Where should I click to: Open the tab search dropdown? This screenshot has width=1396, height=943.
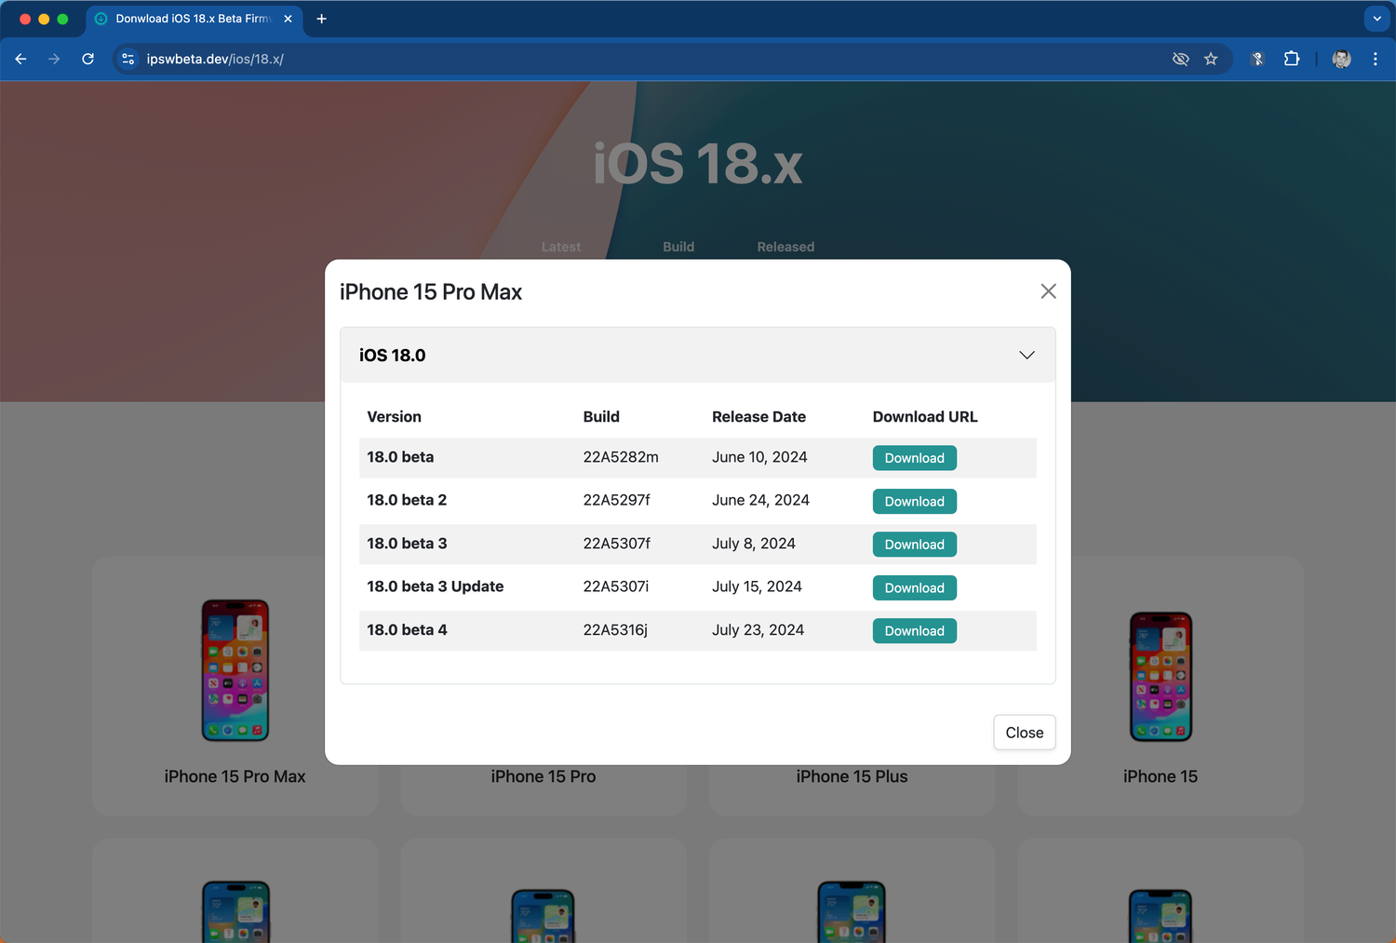click(1377, 19)
